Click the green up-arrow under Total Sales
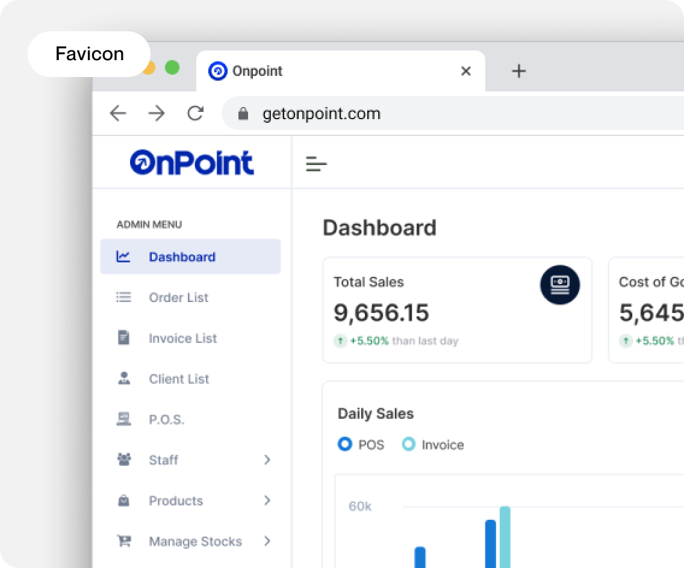The width and height of the screenshot is (684, 568). coord(340,341)
